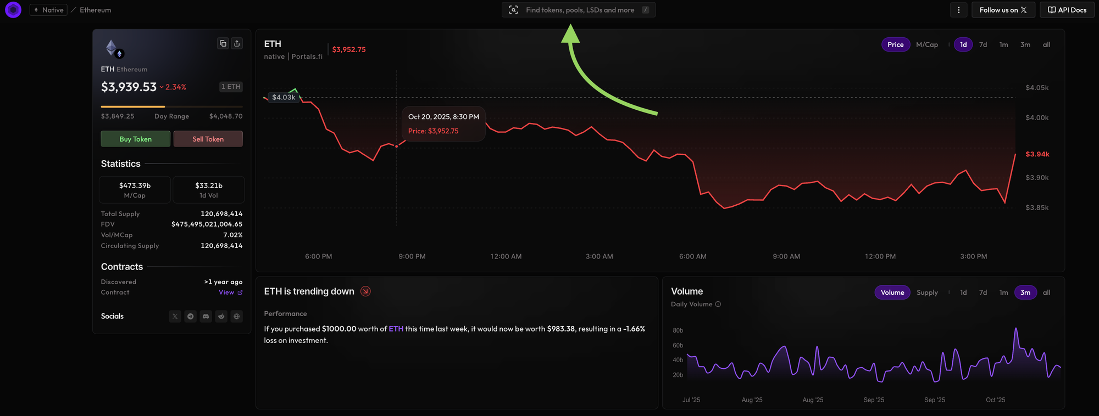Click the trending down arrow icon
Image resolution: width=1099 pixels, height=416 pixels.
365,291
